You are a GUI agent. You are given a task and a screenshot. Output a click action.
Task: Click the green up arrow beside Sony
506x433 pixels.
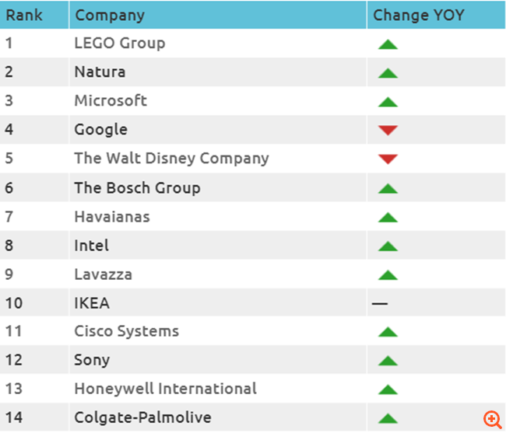388,361
